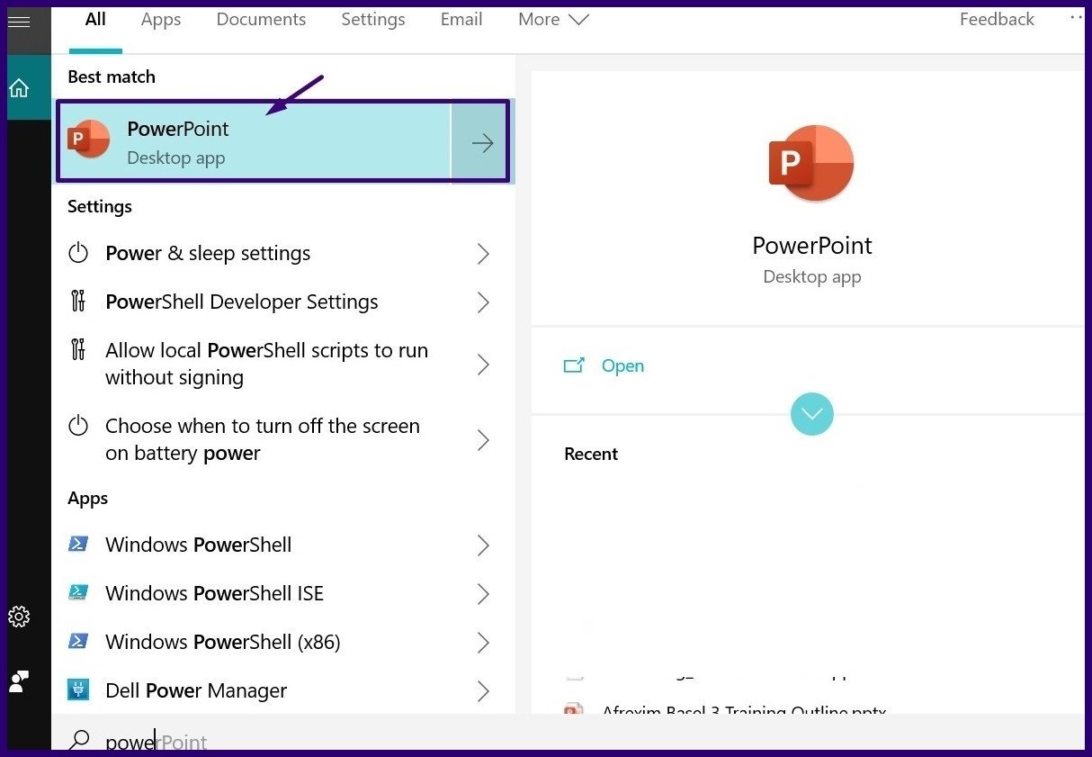The height and width of the screenshot is (757, 1092).
Task: Open the More filter dropdown
Action: tap(553, 19)
